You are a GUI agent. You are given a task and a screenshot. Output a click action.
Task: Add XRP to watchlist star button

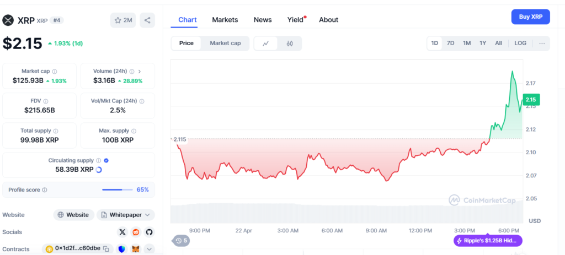(x=123, y=20)
